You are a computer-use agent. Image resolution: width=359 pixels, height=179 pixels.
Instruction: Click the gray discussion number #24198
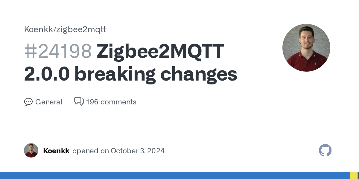pos(58,51)
